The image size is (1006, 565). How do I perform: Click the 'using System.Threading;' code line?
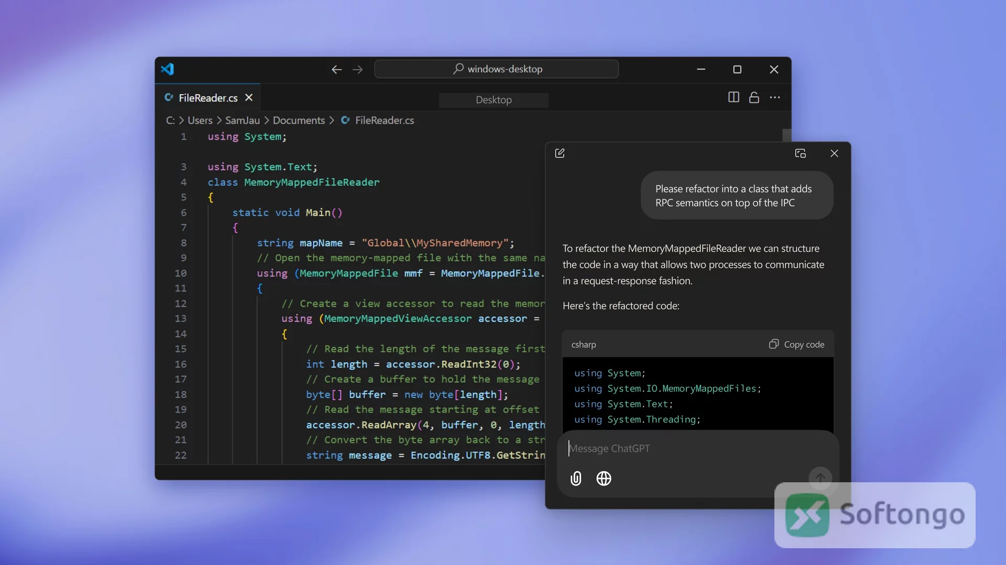(x=637, y=419)
